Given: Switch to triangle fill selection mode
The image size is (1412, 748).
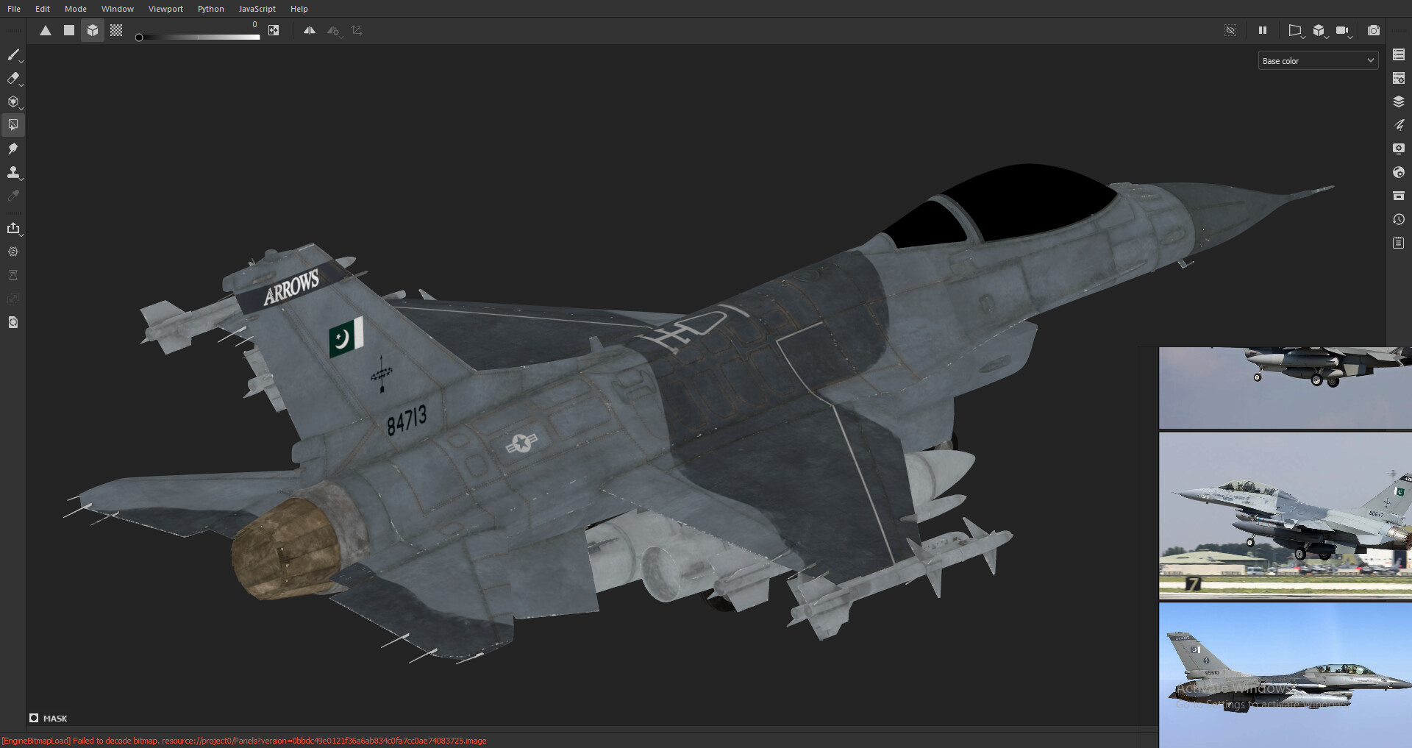Looking at the screenshot, I should 46,30.
